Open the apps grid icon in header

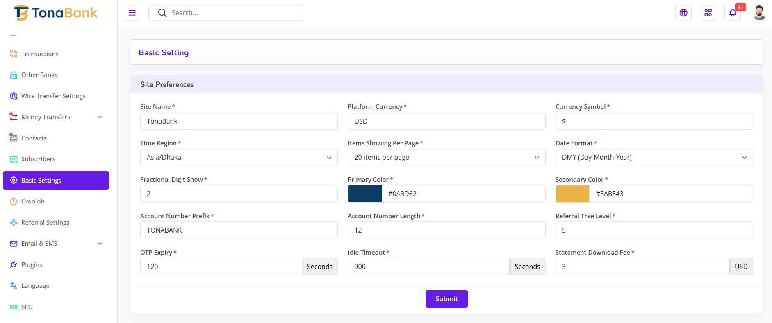pos(708,13)
